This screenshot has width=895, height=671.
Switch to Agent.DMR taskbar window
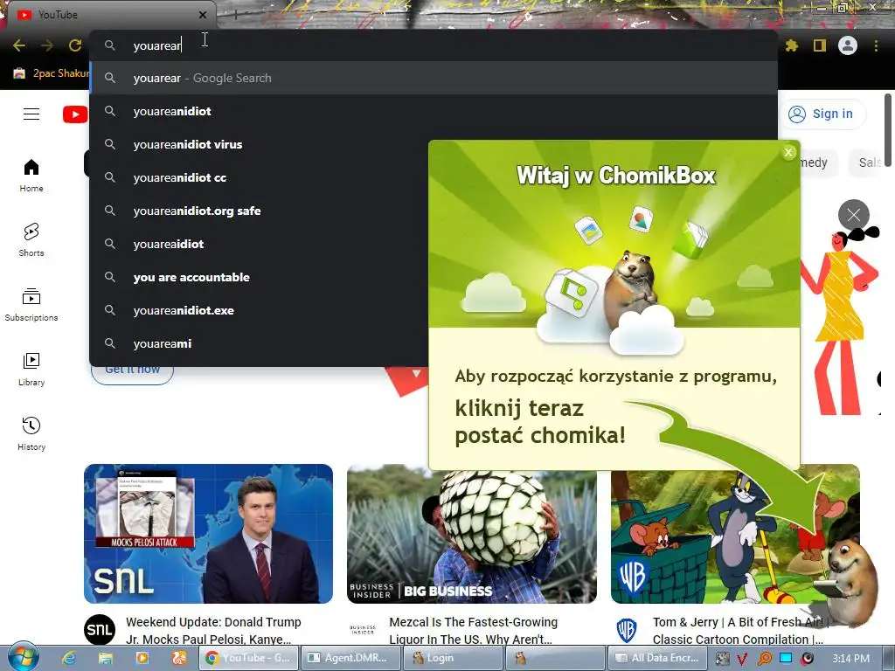[x=350, y=659]
